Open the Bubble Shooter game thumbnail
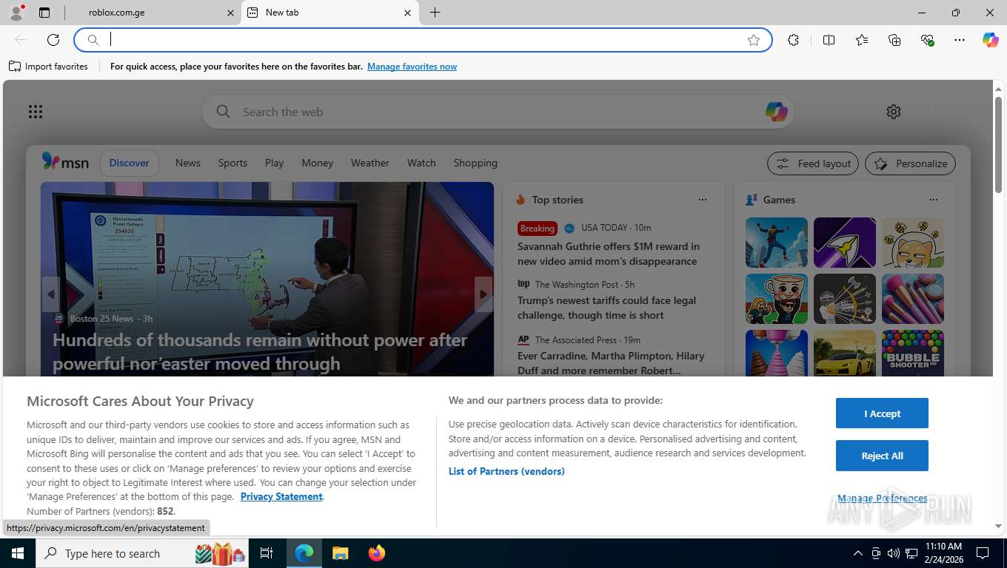Screen dimensions: 1007x568 (913, 354)
